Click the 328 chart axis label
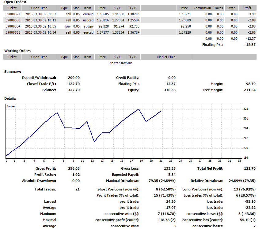 245,109
